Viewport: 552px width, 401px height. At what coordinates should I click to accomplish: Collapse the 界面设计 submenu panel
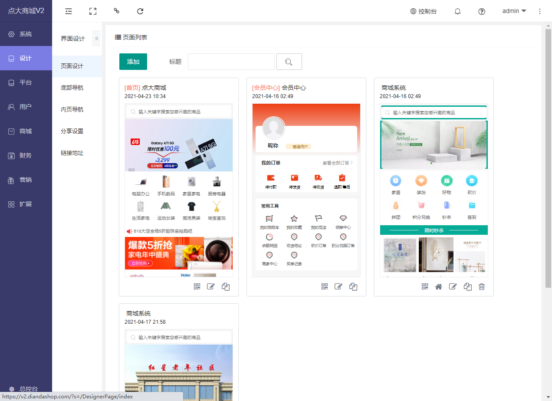click(96, 39)
